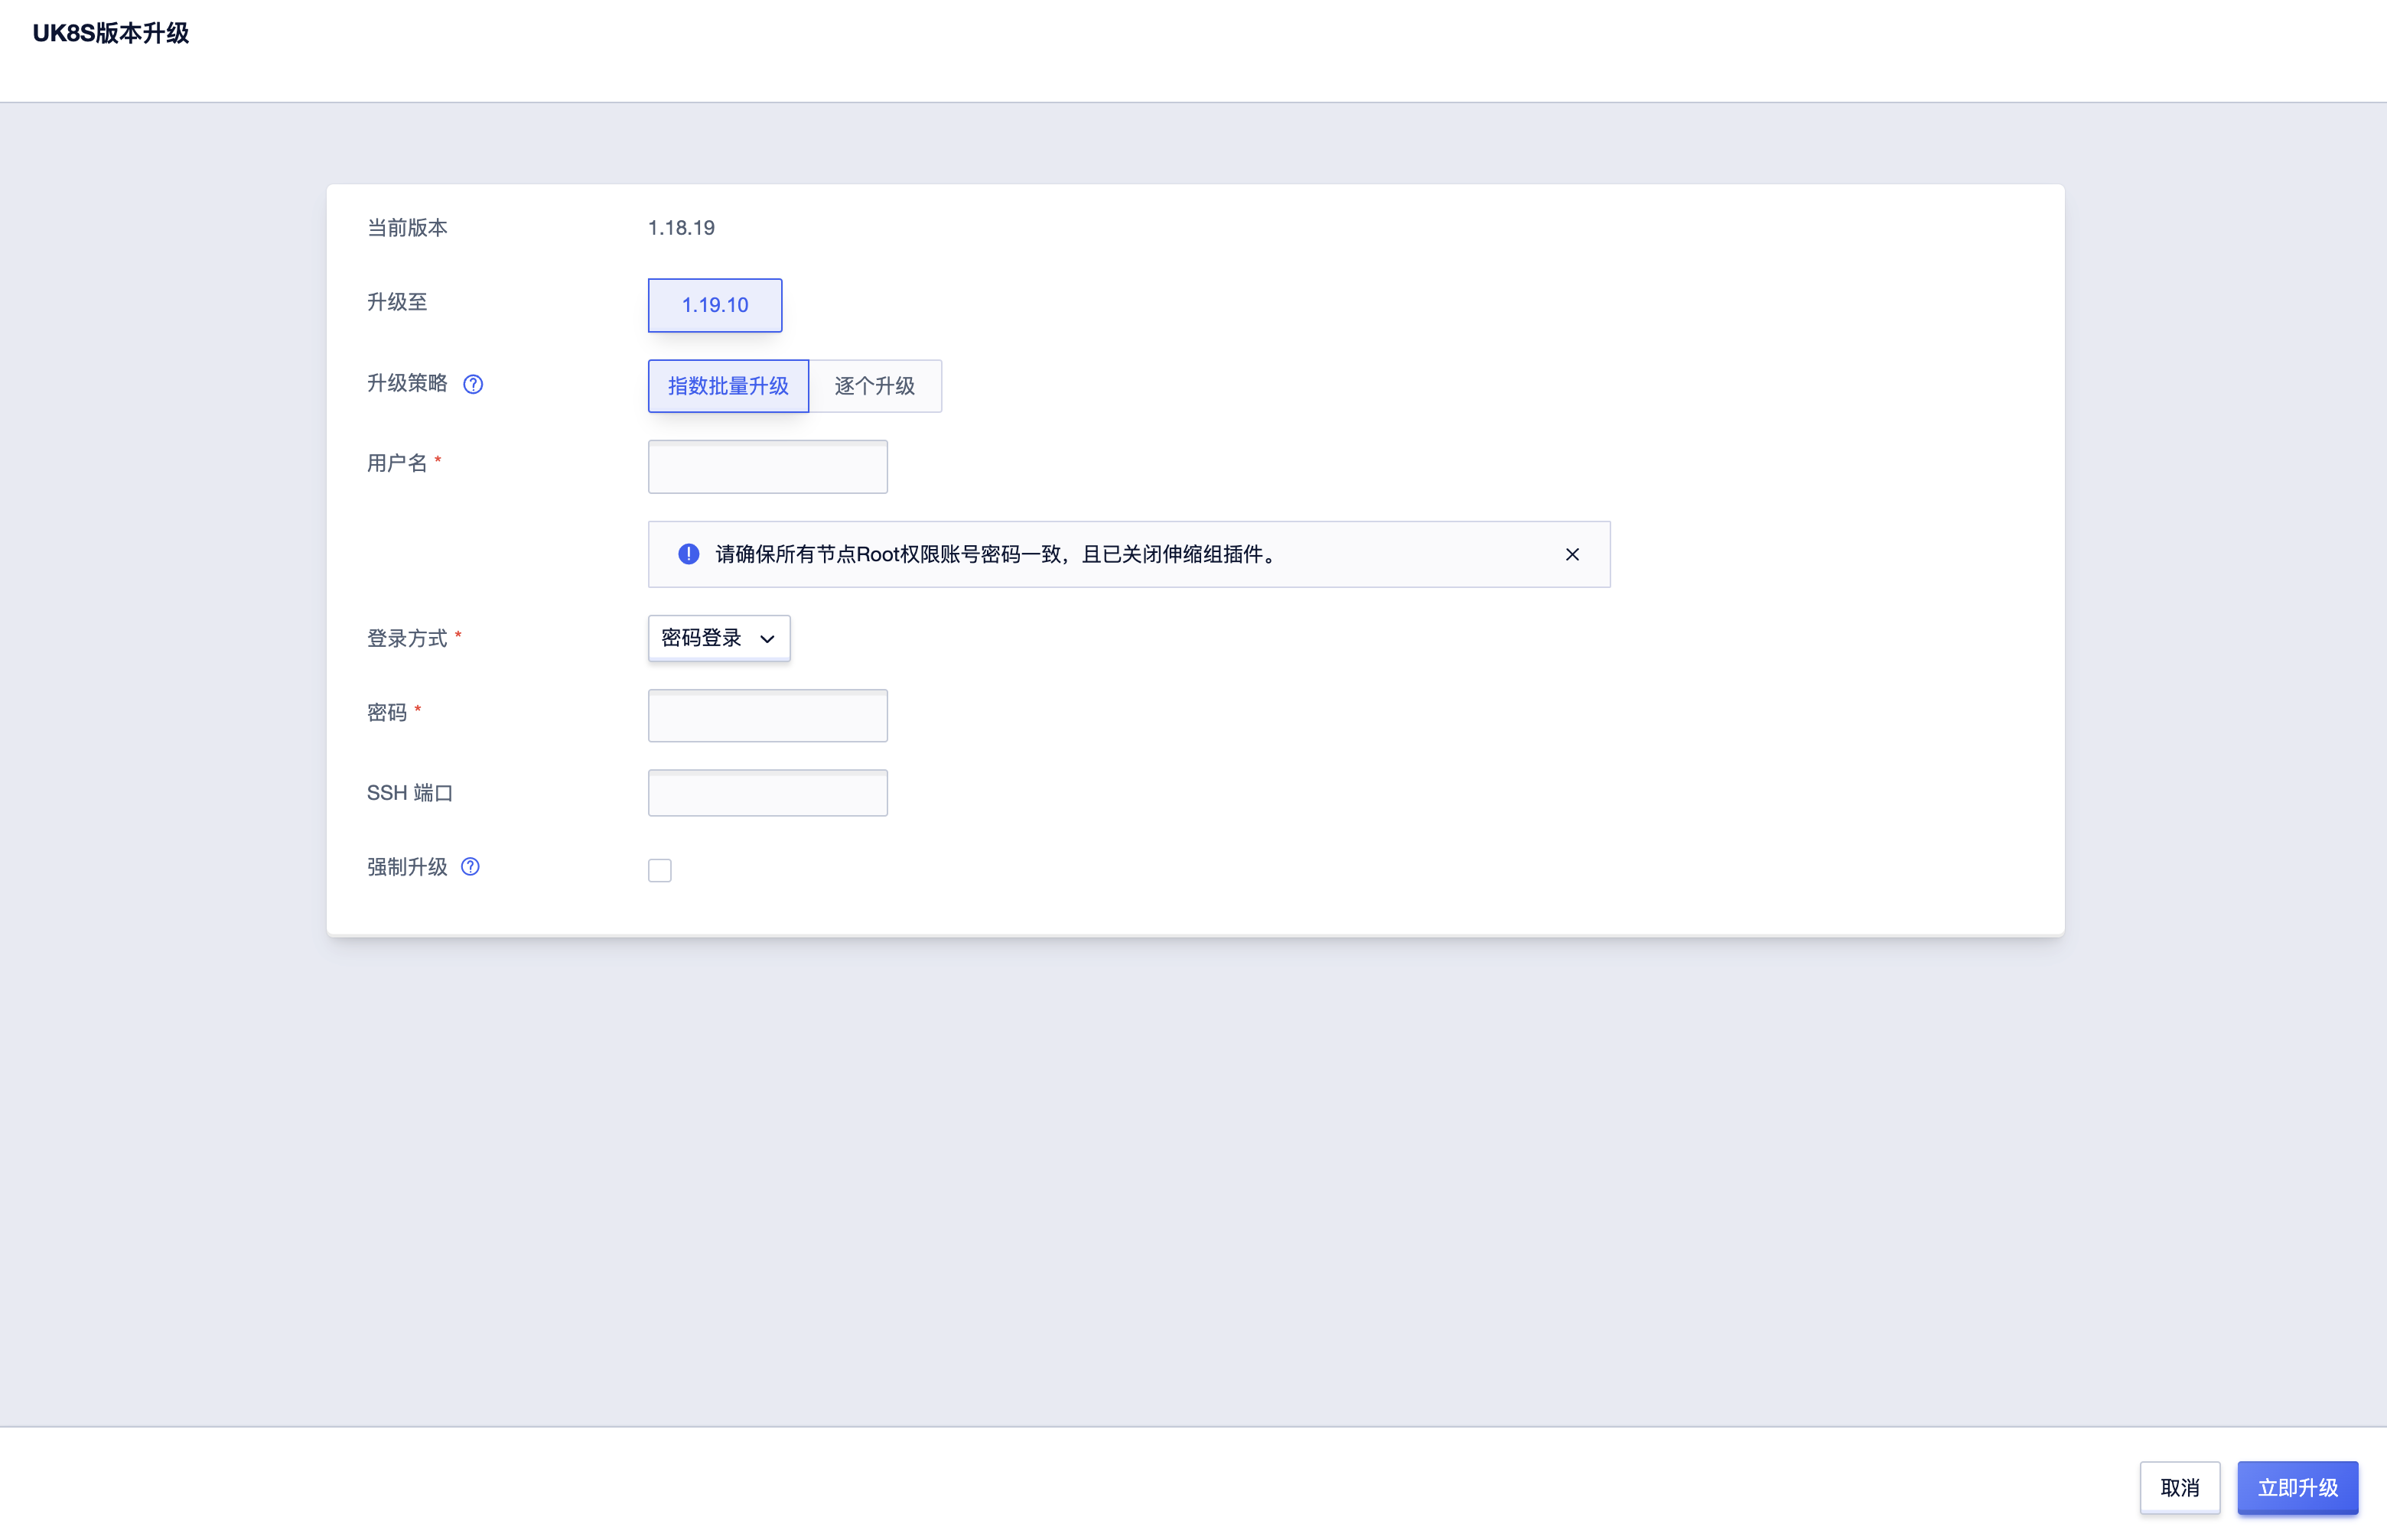Click the chevron arrow in 密码登录 dropdown
Image resolution: width=2387 pixels, height=1540 pixels.
(x=767, y=639)
